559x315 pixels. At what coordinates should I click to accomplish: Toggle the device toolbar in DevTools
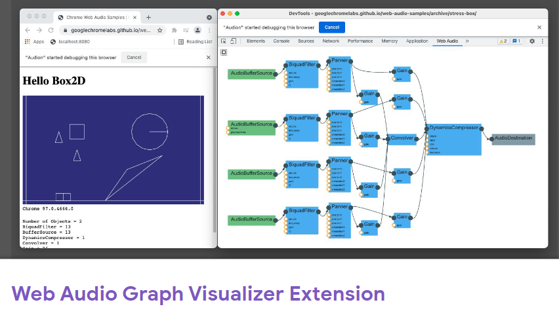(233, 41)
